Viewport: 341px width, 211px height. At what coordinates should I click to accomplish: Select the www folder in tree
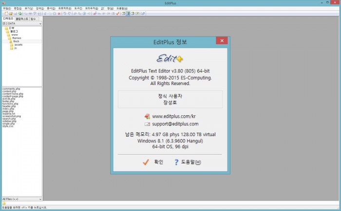click(x=15, y=35)
